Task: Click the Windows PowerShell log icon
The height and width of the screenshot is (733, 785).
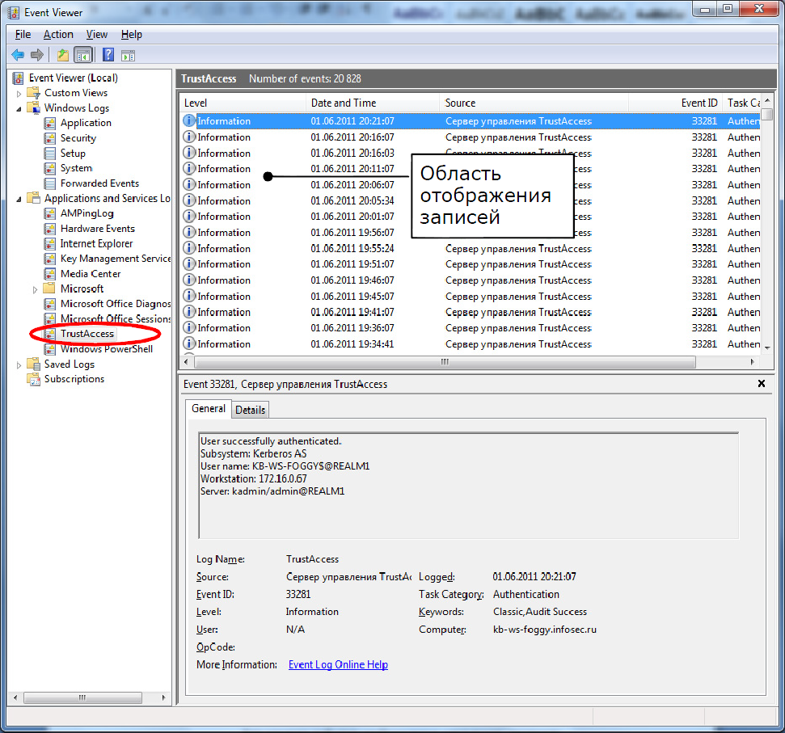Action: [49, 349]
